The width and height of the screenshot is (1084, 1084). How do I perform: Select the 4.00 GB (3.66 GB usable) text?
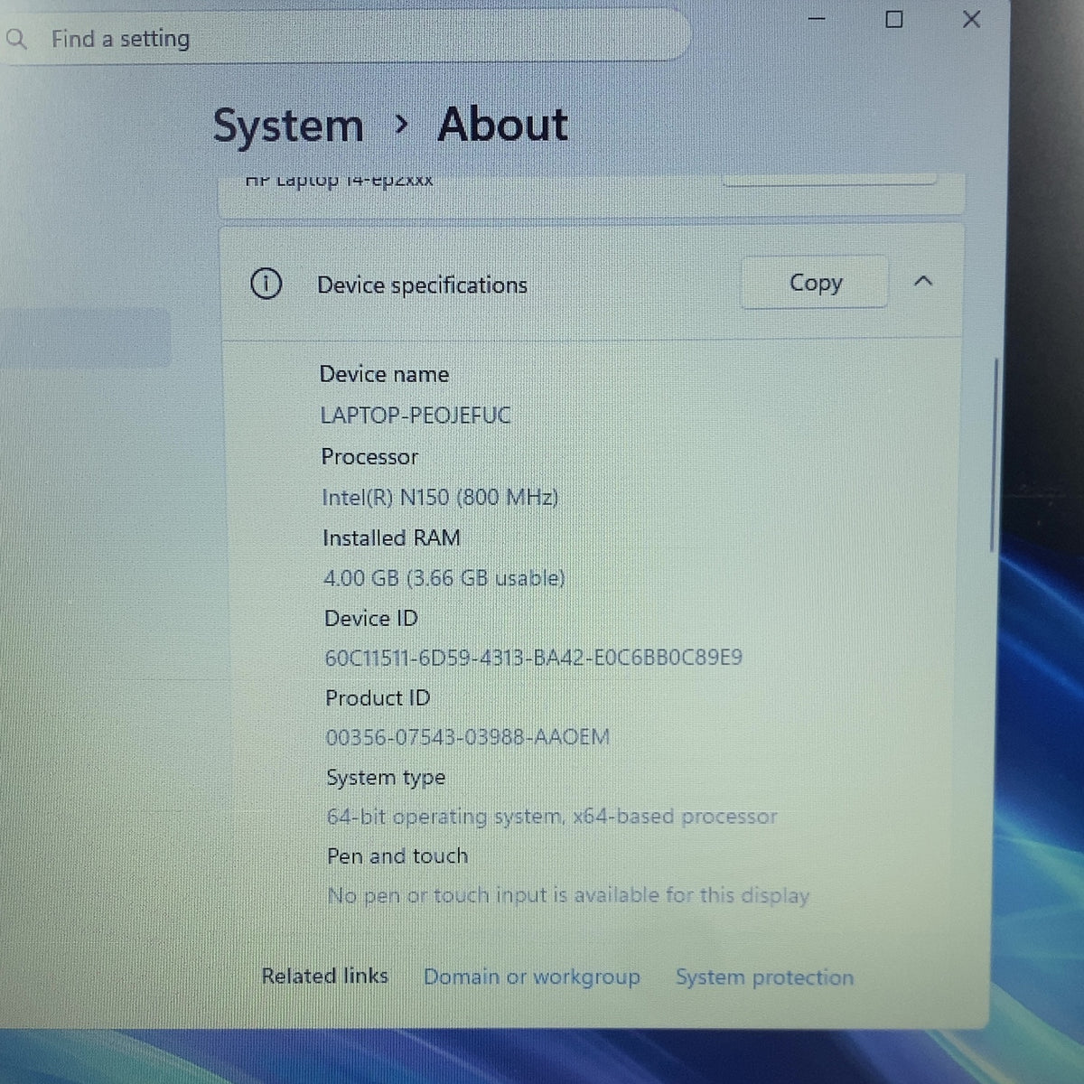pos(444,578)
